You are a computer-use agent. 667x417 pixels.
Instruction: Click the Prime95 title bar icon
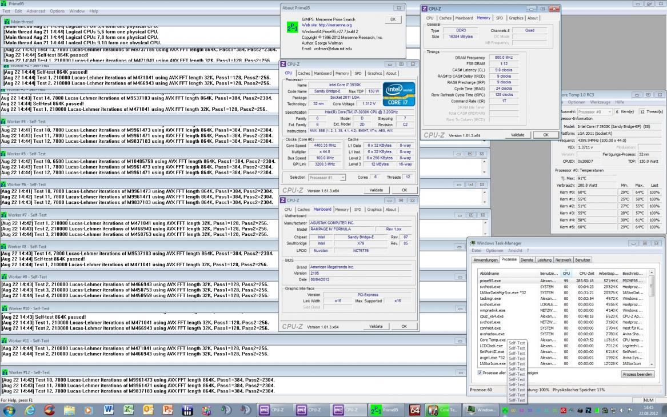coord(4,3)
